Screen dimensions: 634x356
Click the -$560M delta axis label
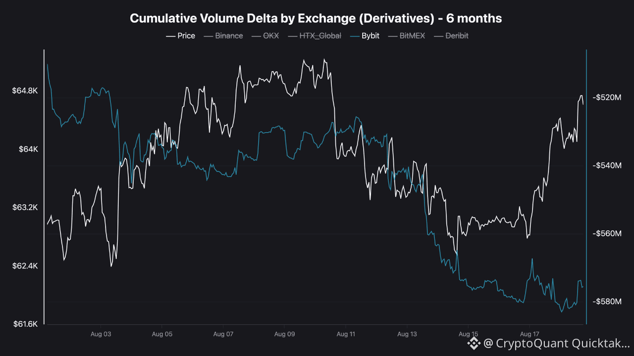tap(607, 233)
